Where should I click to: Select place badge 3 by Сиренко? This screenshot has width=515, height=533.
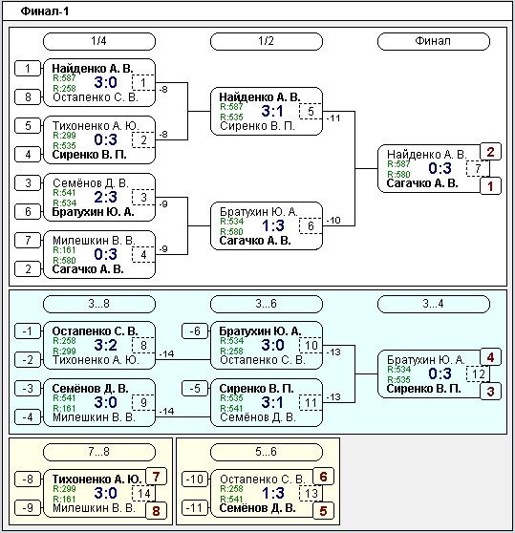coord(490,392)
